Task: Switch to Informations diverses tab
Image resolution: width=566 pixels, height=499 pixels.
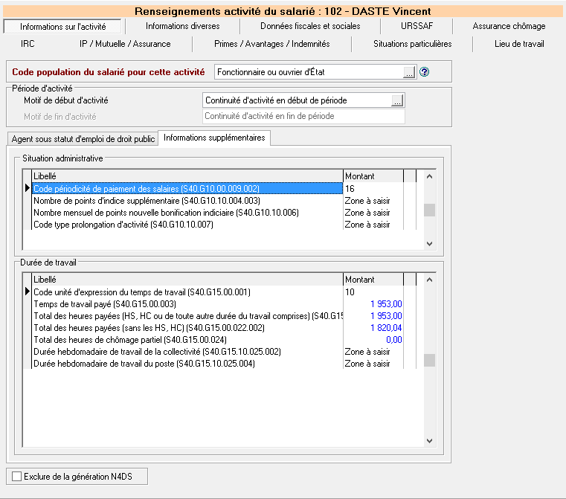Action: pos(182,26)
